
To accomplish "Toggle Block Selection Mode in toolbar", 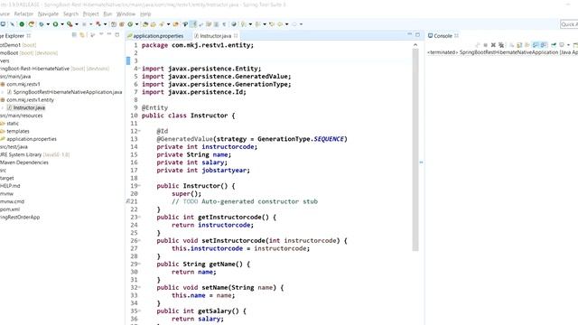I will pos(216,24).
